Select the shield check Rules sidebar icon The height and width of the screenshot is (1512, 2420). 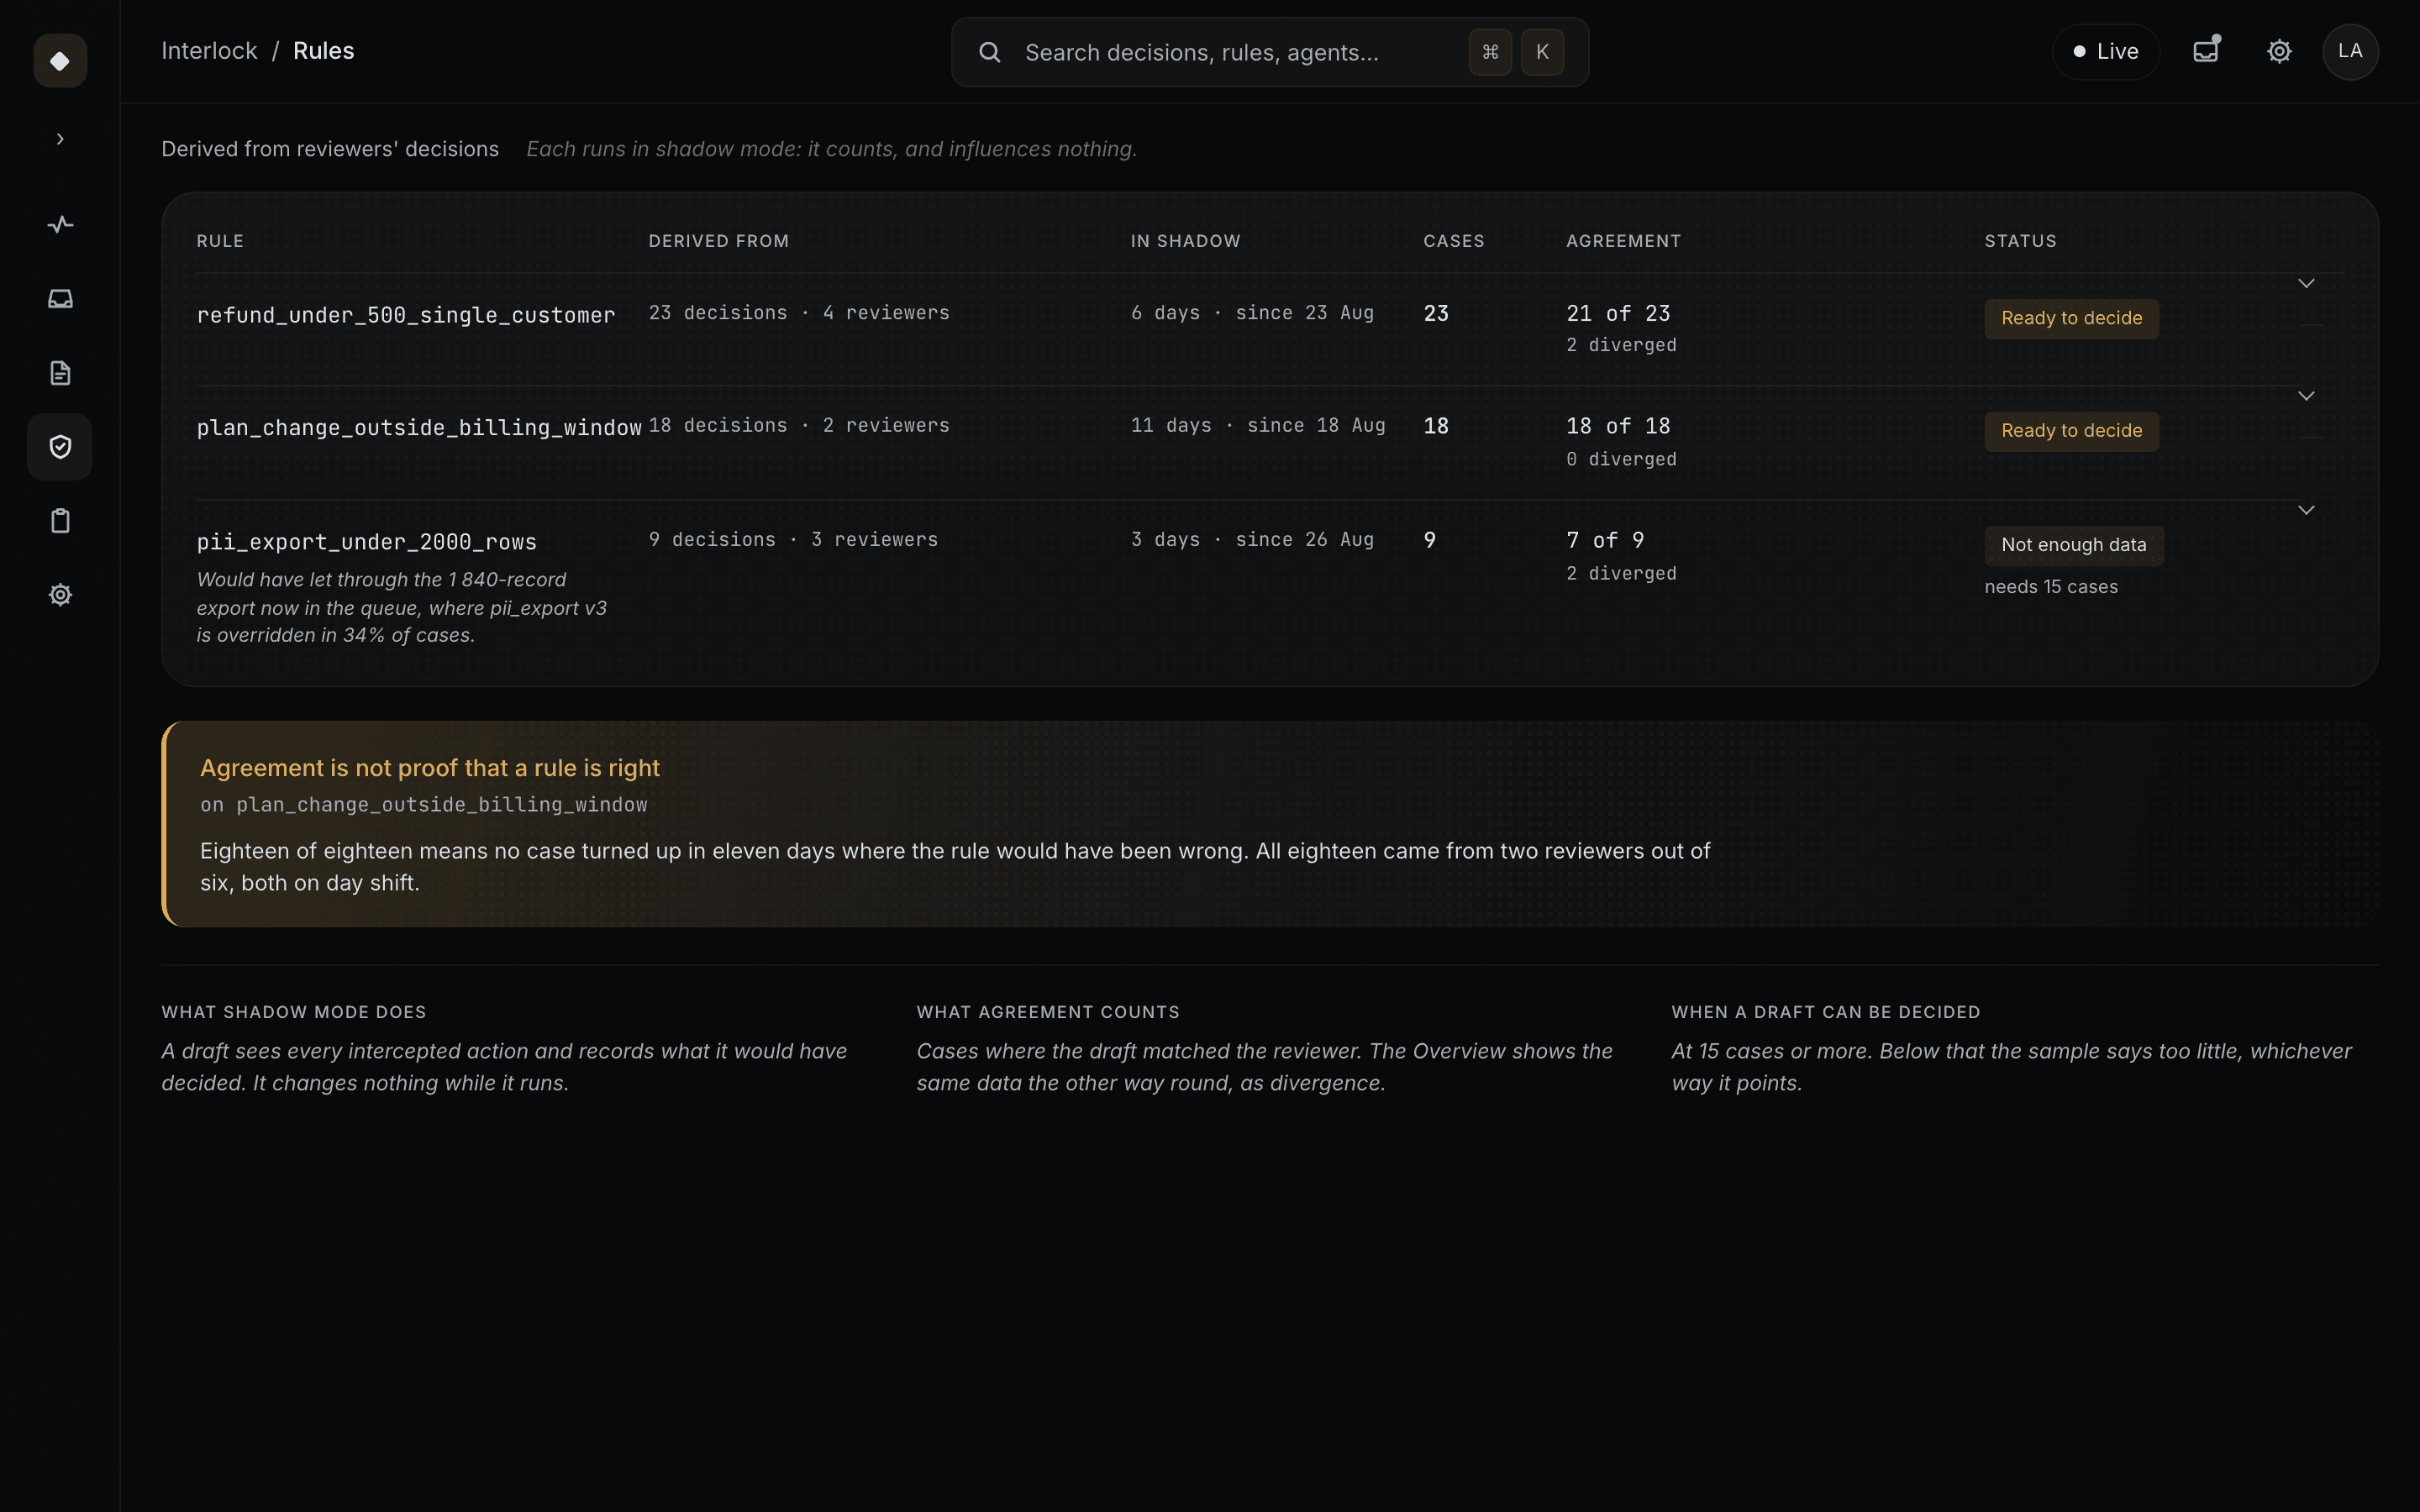(x=60, y=447)
